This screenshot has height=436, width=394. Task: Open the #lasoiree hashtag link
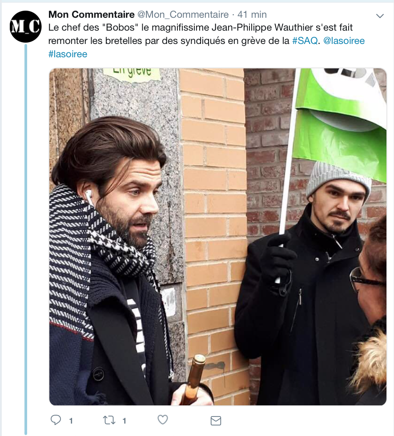tap(68, 54)
